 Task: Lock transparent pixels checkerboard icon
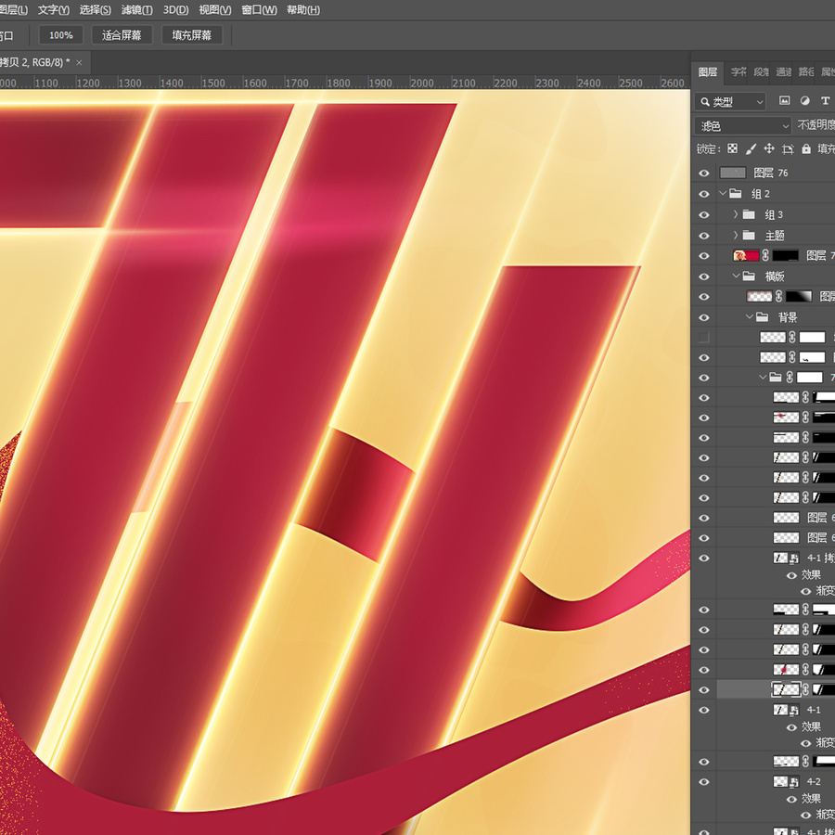click(733, 148)
